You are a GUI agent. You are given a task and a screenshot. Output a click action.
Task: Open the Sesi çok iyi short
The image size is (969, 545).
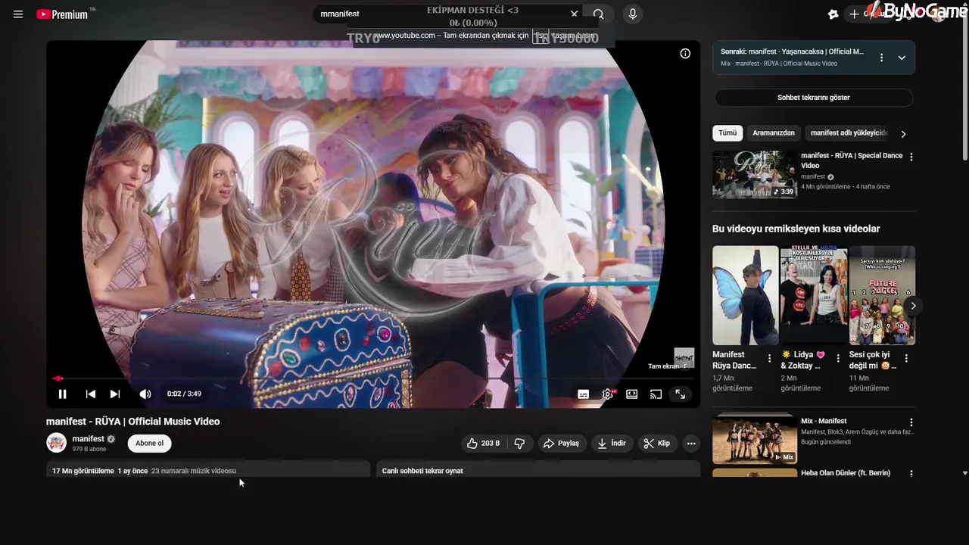pyautogui.click(x=882, y=295)
